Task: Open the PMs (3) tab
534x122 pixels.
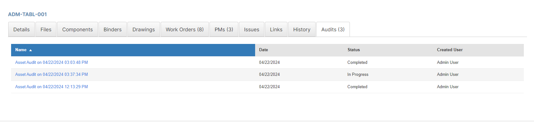Action: click(224, 29)
